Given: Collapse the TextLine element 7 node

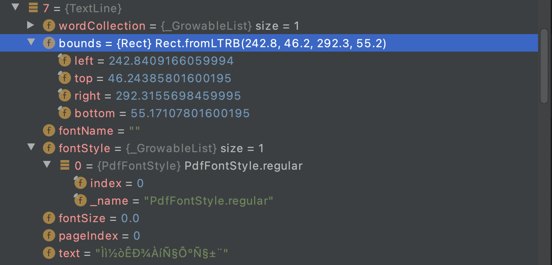Looking at the screenshot, I should (x=15, y=8).
